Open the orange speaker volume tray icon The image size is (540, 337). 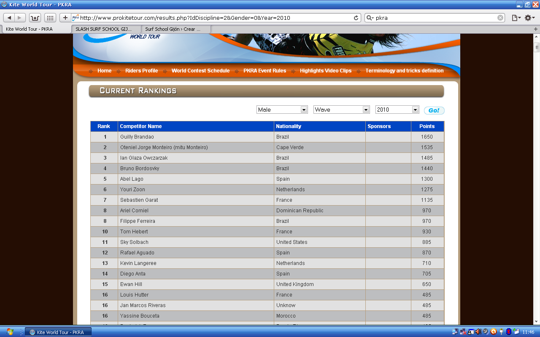(478, 332)
